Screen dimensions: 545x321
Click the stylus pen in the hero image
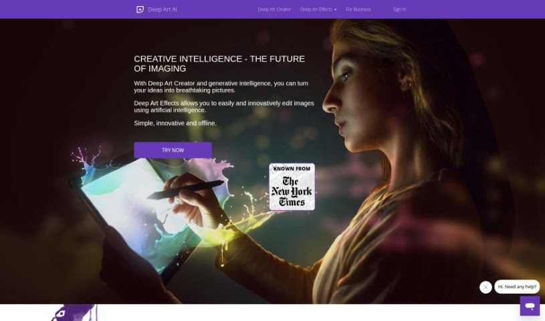(185, 190)
